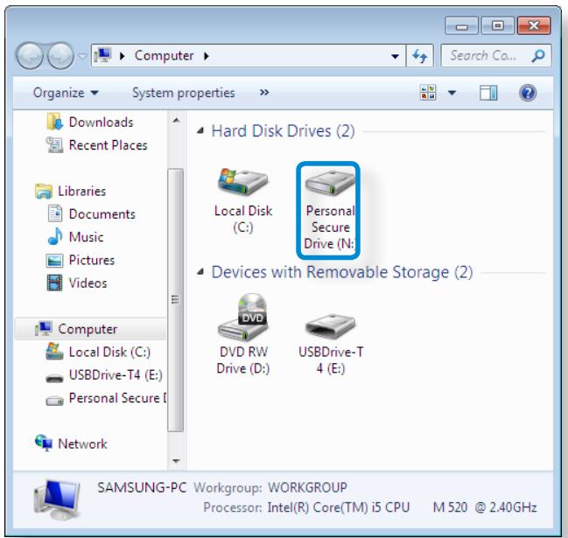
Task: Click the navigation pane scroll down arrow
Action: pyautogui.click(x=176, y=461)
